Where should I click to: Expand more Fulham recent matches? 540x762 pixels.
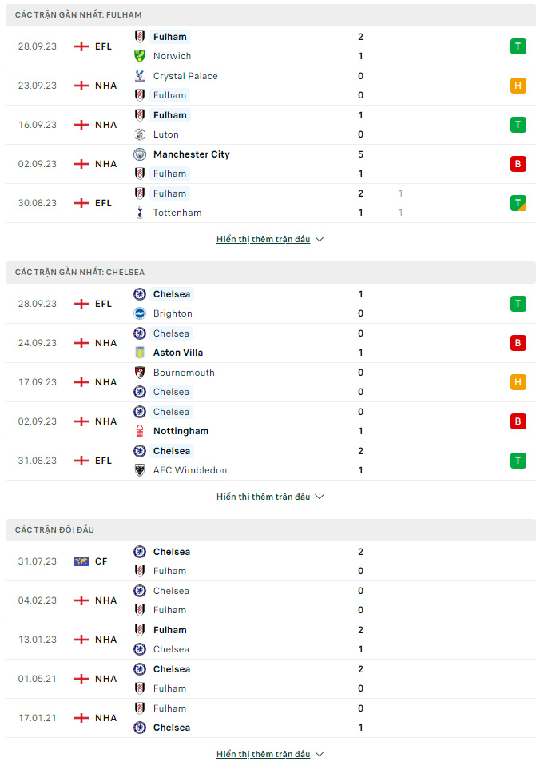click(270, 239)
